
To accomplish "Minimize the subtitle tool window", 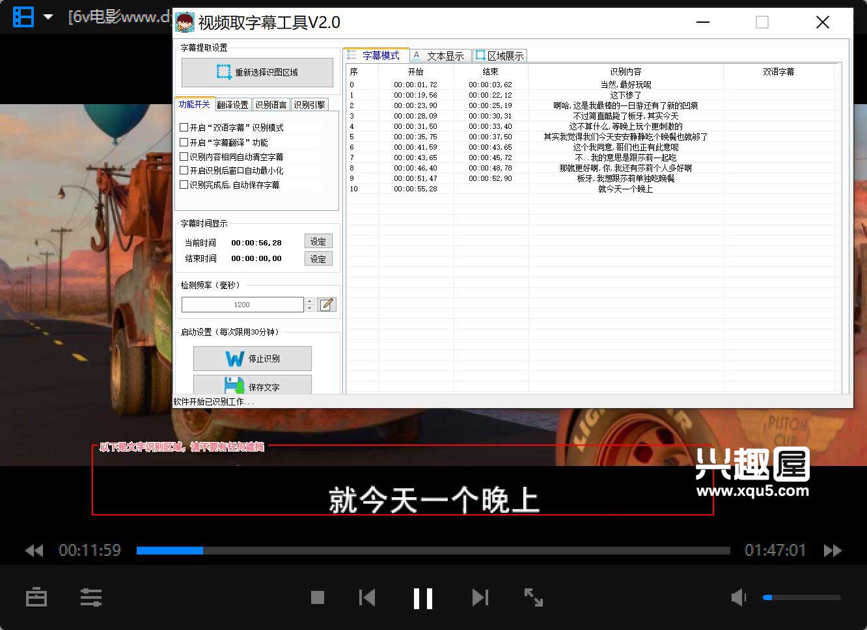I will [703, 22].
